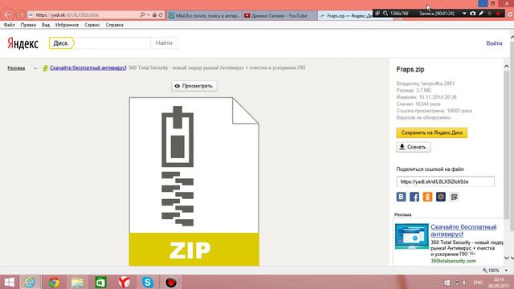
Task: Click the green 360 Total Security ad icon
Action: pyautogui.click(x=45, y=68)
